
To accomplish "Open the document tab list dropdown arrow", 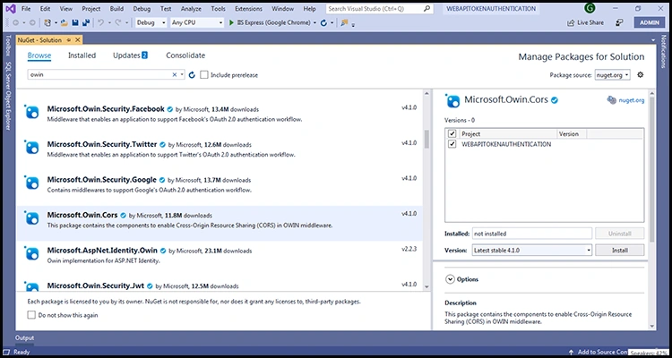I will tap(652, 40).
